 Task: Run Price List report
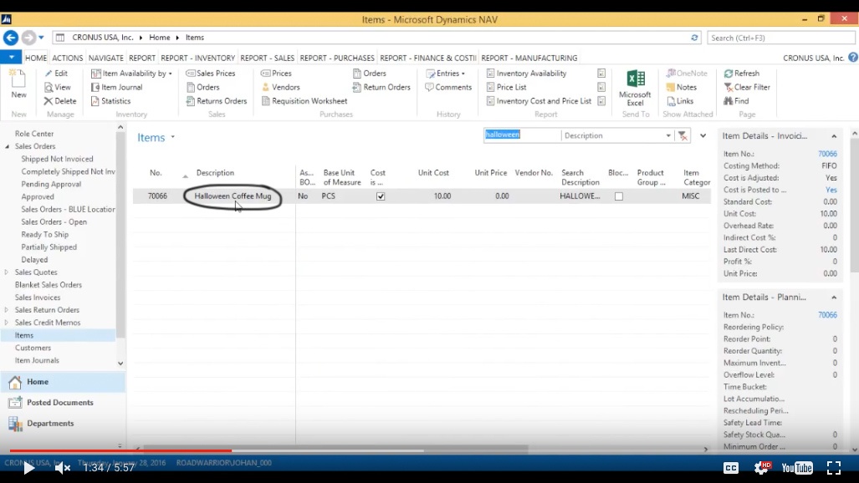[506, 87]
